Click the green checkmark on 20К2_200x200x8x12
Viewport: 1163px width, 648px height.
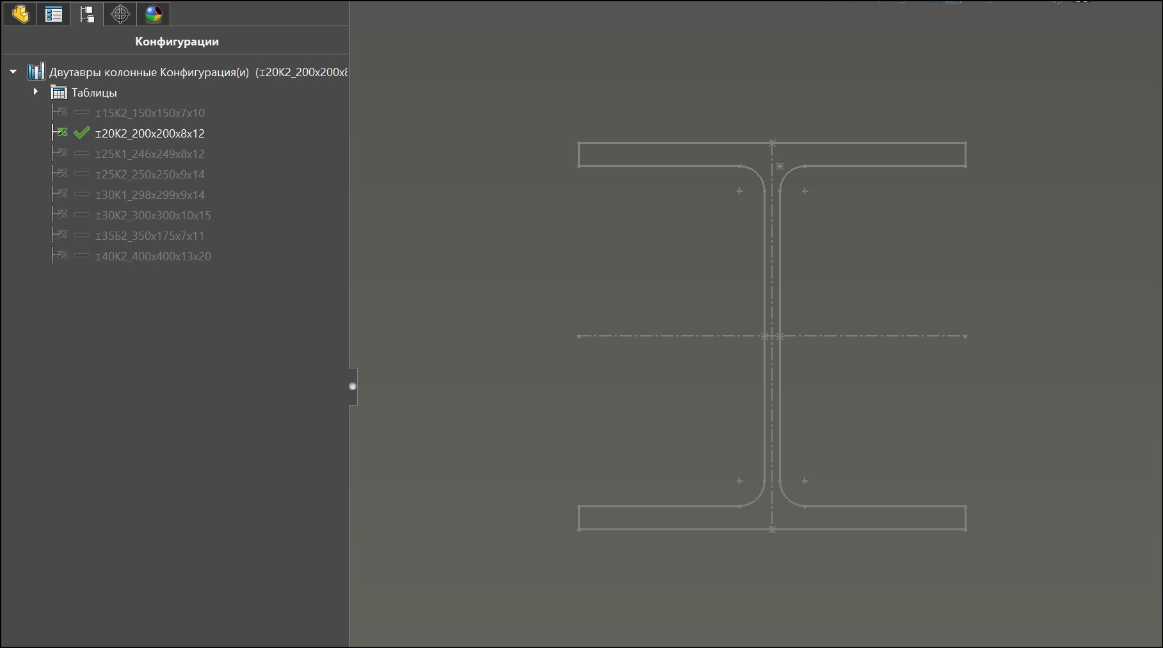point(81,132)
